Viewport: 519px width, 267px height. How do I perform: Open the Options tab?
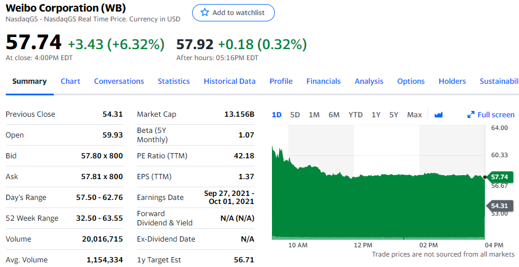[411, 81]
